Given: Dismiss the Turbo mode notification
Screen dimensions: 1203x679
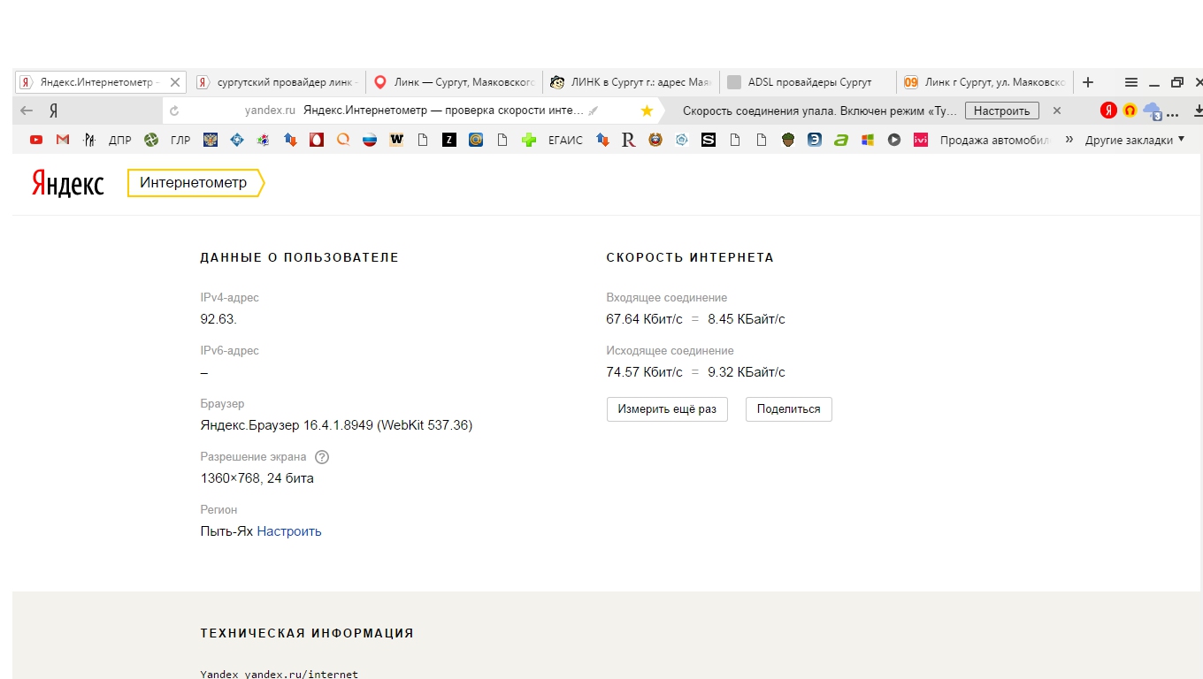Looking at the screenshot, I should (1056, 111).
